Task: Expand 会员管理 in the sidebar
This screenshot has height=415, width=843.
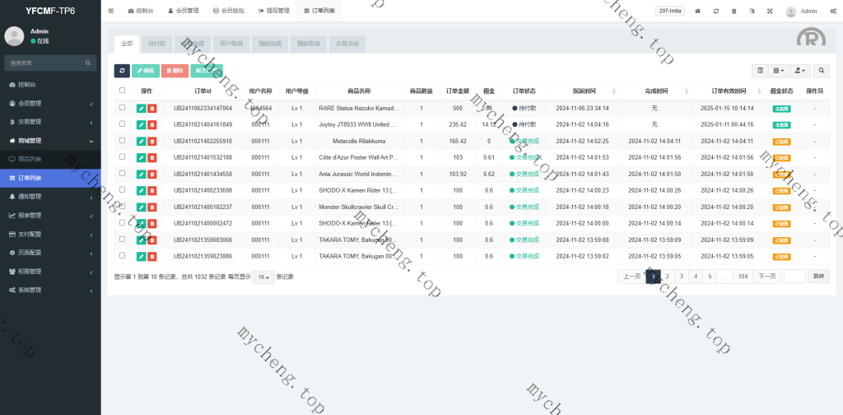Action: (x=49, y=103)
